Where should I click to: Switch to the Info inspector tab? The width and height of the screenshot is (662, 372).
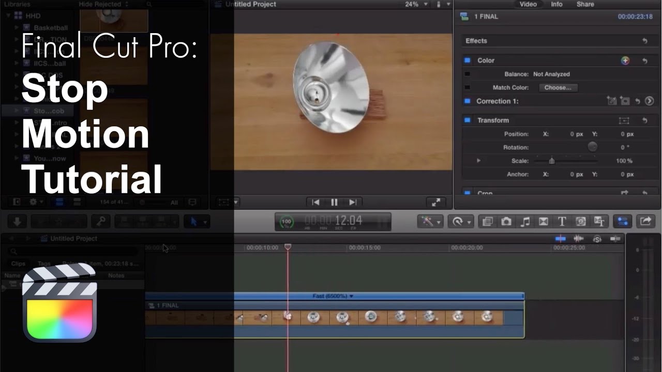[x=556, y=4]
